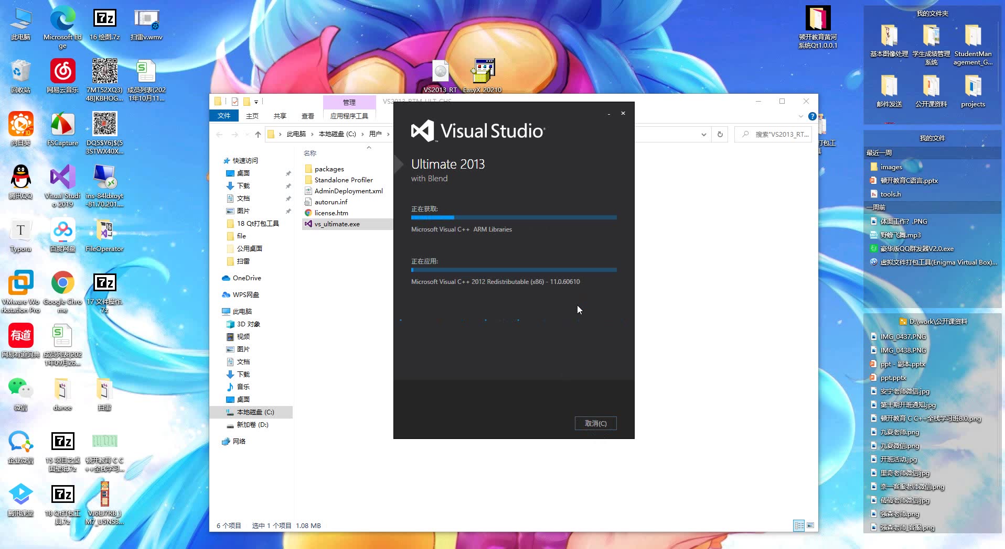The height and width of the screenshot is (549, 1005).
Task: Launch Visual Studio 2019 desktop shortcut
Action: [x=62, y=185]
